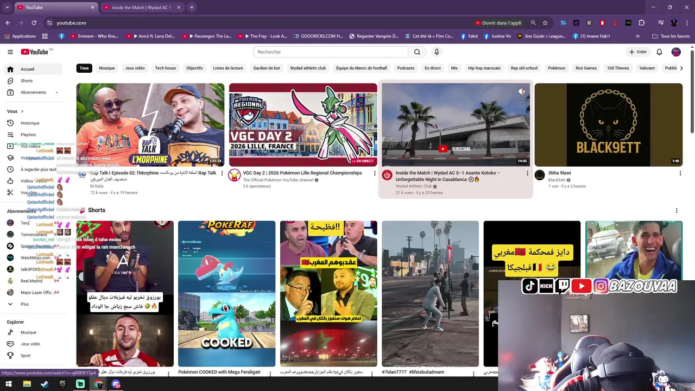Open File Explorer from the taskbar
The image size is (695, 391).
tap(27, 384)
